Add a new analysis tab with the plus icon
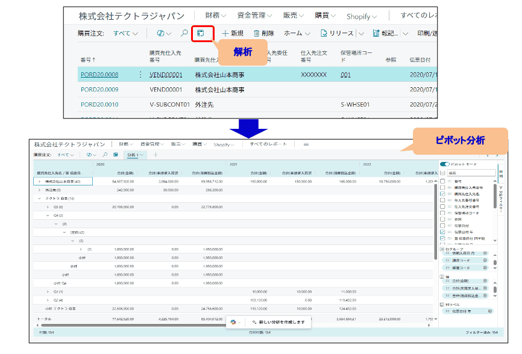Image resolution: width=522 pixels, height=354 pixels. click(156, 155)
